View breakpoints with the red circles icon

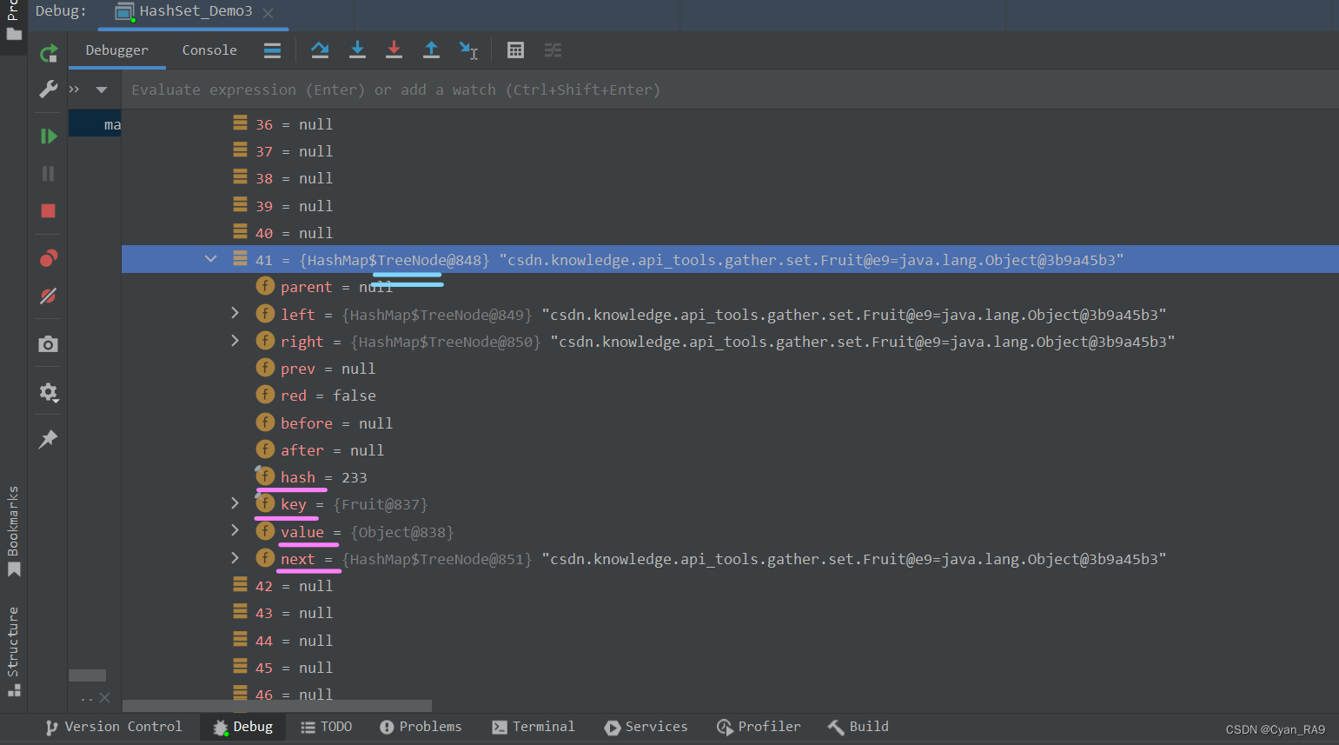pyautogui.click(x=49, y=258)
